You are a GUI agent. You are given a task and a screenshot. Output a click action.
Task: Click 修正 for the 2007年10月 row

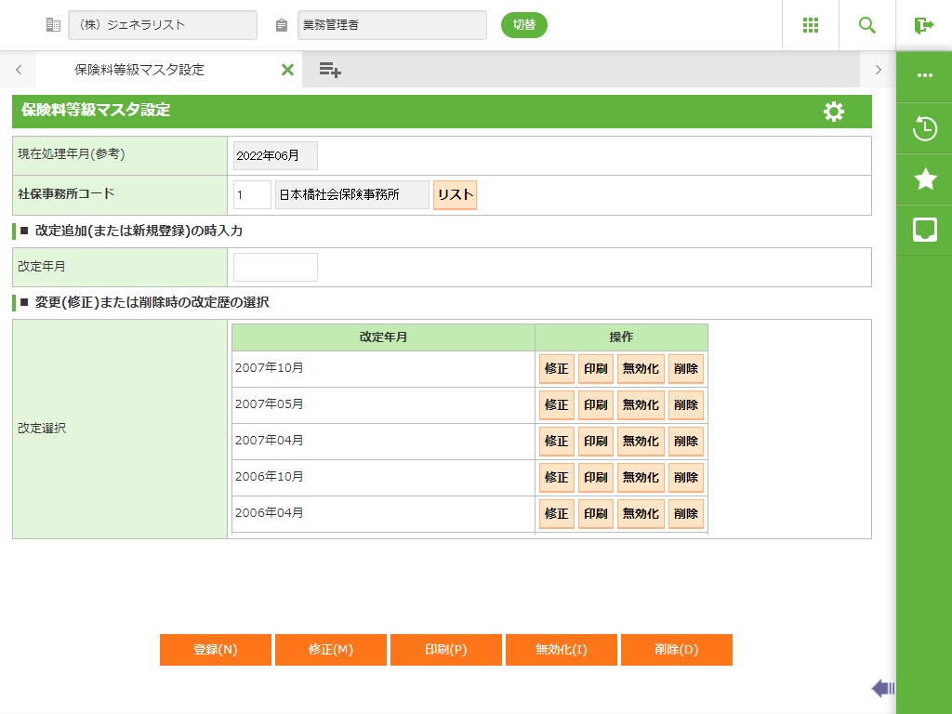click(x=556, y=369)
